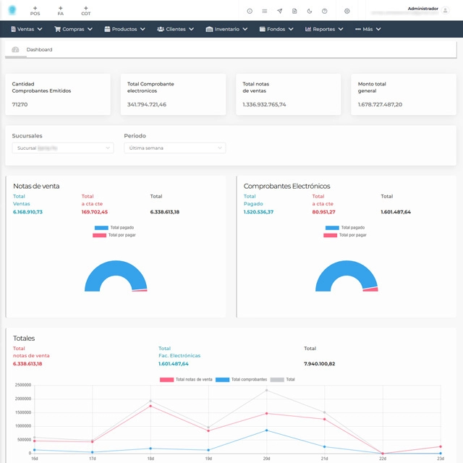This screenshot has width=463, height=463.
Task: Click the Administrador user profile
Action: pyautogui.click(x=422, y=10)
